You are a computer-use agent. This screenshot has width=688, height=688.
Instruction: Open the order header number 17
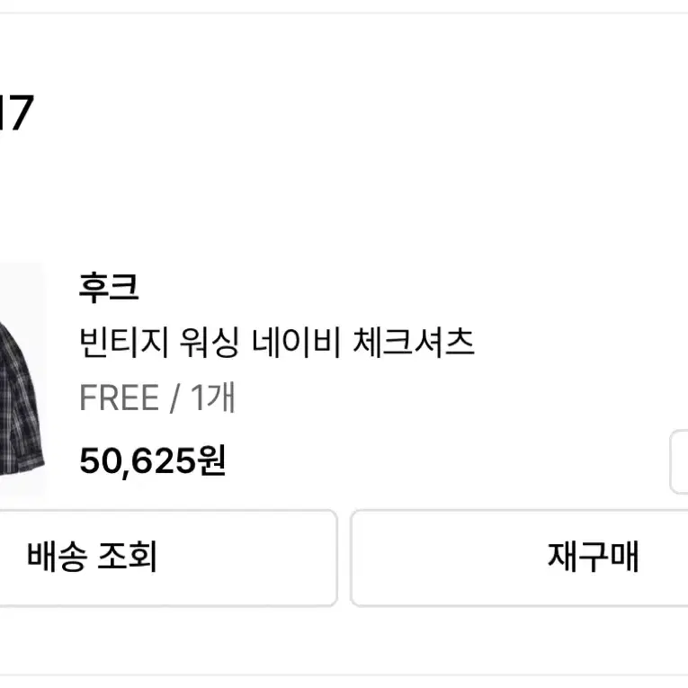[16, 112]
